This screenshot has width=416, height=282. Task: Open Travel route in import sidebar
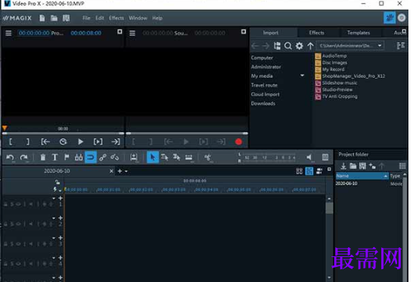[264, 85]
